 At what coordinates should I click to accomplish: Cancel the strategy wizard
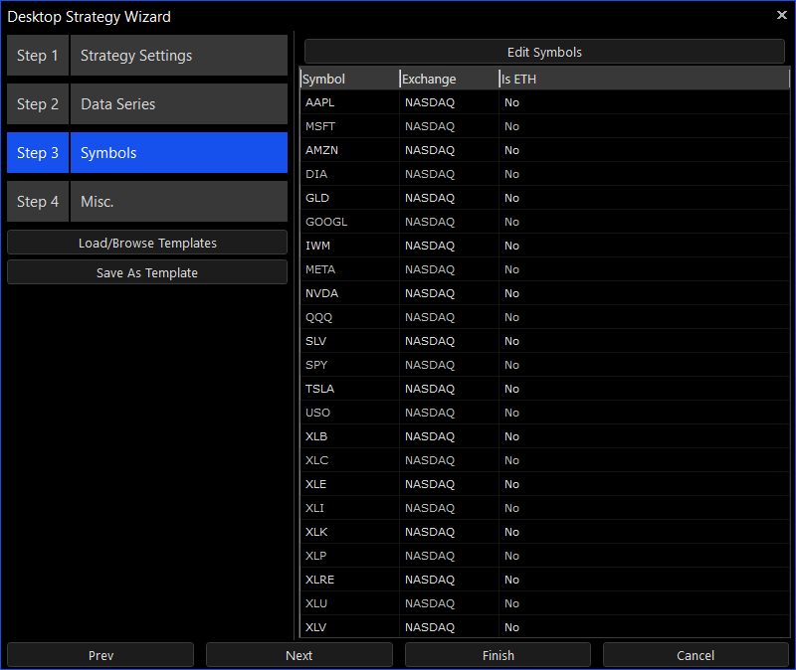(x=696, y=655)
